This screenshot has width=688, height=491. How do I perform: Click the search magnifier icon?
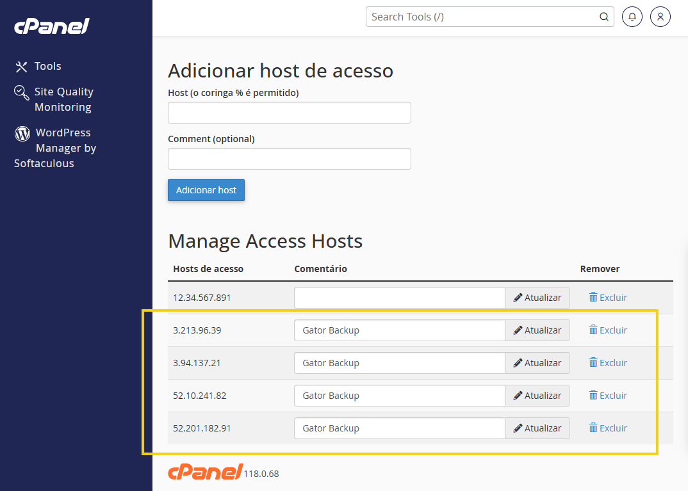603,17
